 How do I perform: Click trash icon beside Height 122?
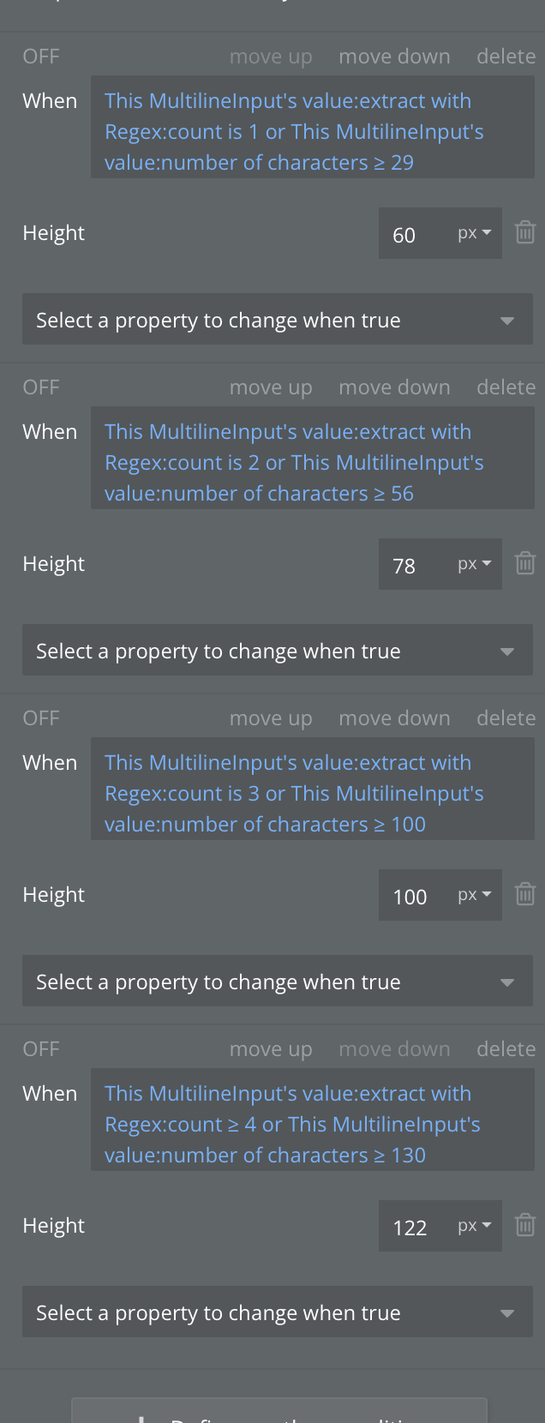(x=525, y=1225)
